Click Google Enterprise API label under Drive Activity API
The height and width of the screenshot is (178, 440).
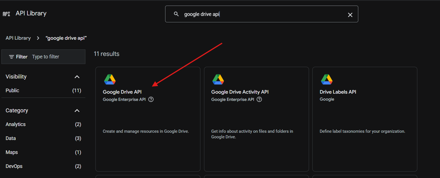(233, 99)
